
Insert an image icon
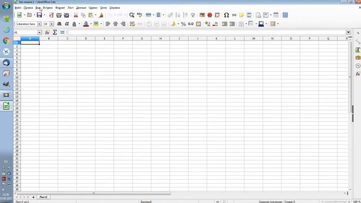(x=202, y=15)
